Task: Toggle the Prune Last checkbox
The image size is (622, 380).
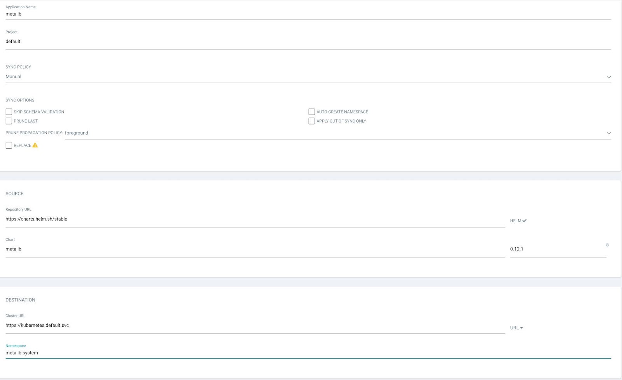Action: (x=9, y=121)
